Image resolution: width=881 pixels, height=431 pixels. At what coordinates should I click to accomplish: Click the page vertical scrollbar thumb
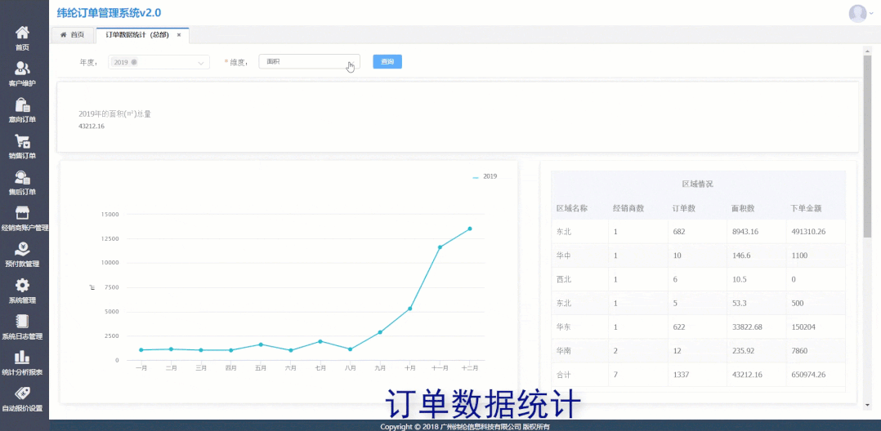pos(867,146)
